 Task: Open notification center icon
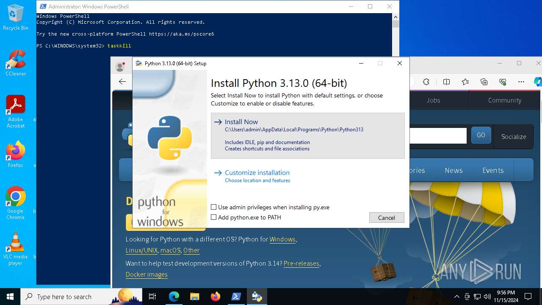tap(528, 297)
